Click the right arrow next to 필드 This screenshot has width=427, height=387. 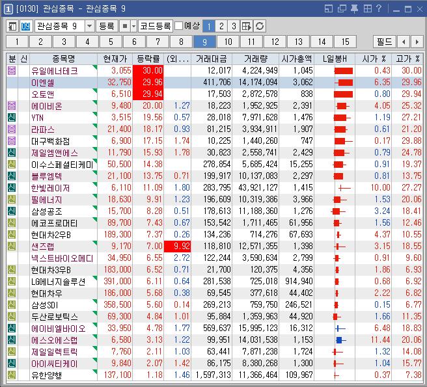pyautogui.click(x=417, y=42)
